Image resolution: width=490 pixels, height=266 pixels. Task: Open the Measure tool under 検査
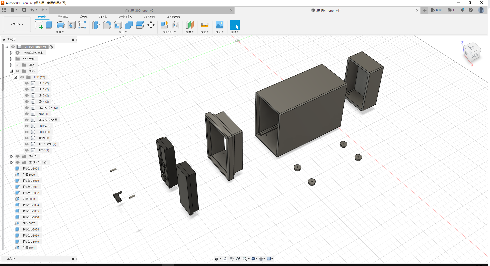pyautogui.click(x=204, y=25)
